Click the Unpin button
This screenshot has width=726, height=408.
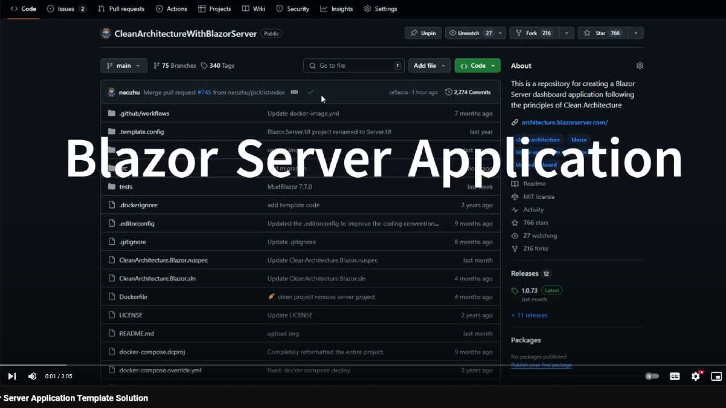(423, 33)
